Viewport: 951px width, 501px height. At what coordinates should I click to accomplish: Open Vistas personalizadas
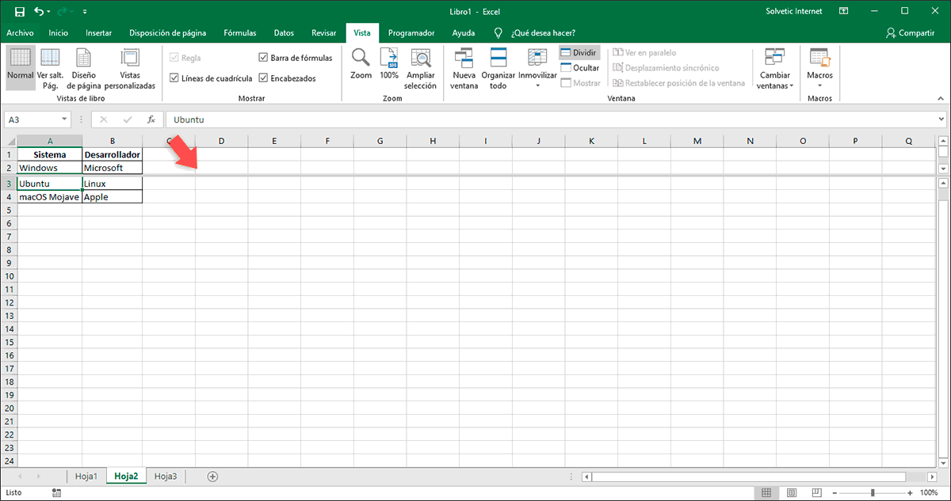point(130,67)
